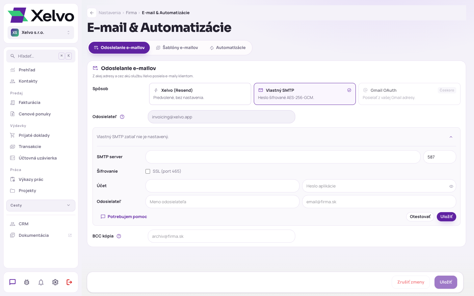Open Výkazy prác in sidebar
The height and width of the screenshot is (296, 474).
pos(41,180)
